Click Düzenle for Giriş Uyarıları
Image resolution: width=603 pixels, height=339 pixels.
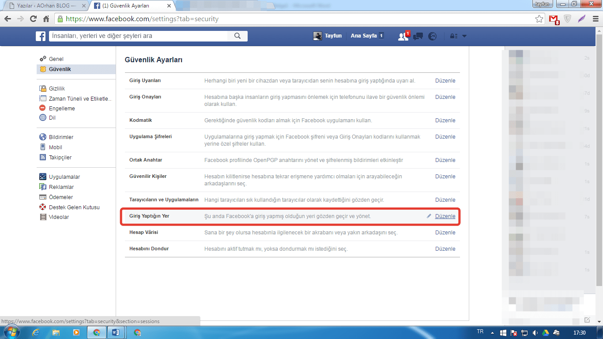[445, 81]
